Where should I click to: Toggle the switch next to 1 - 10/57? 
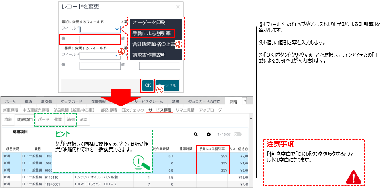238,134
